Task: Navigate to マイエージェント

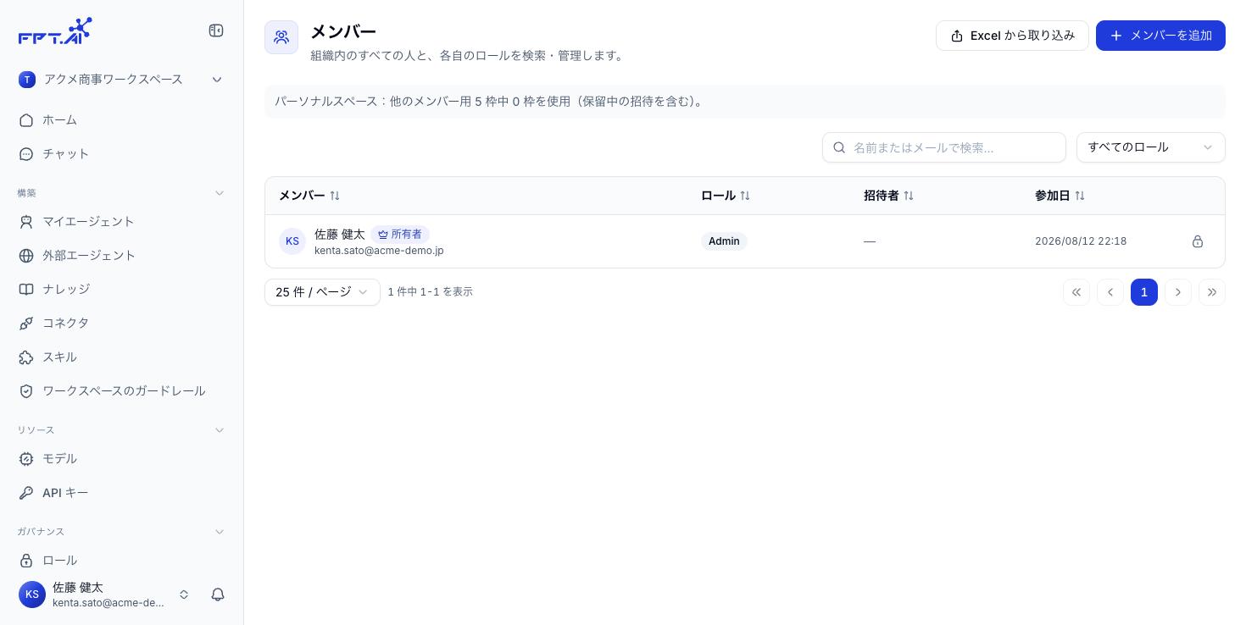Action: point(121,222)
